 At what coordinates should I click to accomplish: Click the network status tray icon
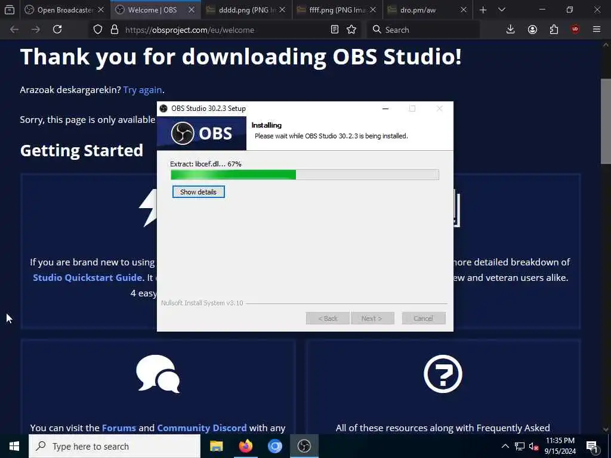[x=520, y=446]
